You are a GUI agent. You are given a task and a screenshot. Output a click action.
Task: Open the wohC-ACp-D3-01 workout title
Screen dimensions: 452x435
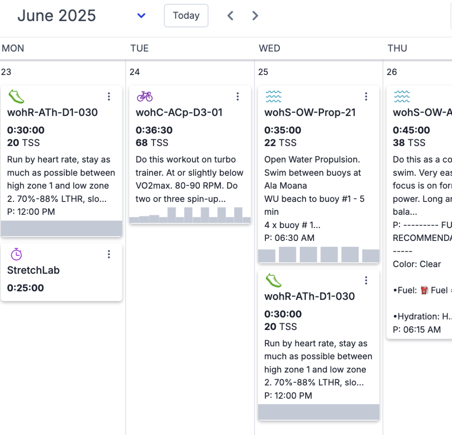click(x=179, y=112)
